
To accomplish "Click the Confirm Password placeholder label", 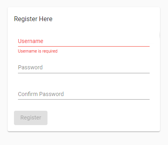I will (41, 94).
